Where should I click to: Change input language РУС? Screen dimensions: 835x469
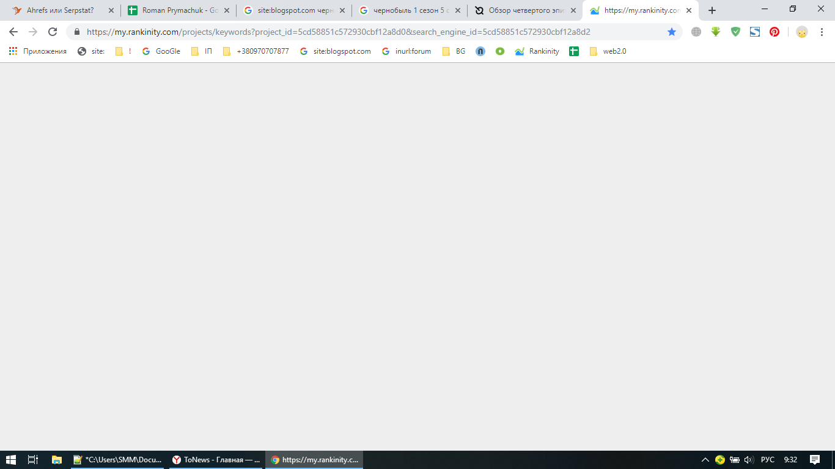coord(768,460)
